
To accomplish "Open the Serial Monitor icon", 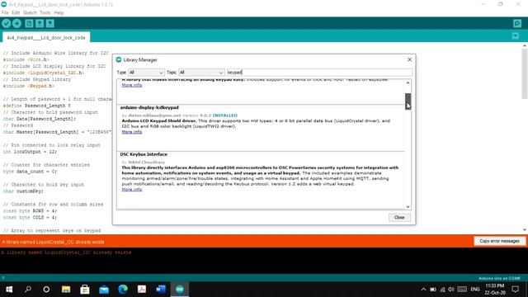I will [517, 23].
